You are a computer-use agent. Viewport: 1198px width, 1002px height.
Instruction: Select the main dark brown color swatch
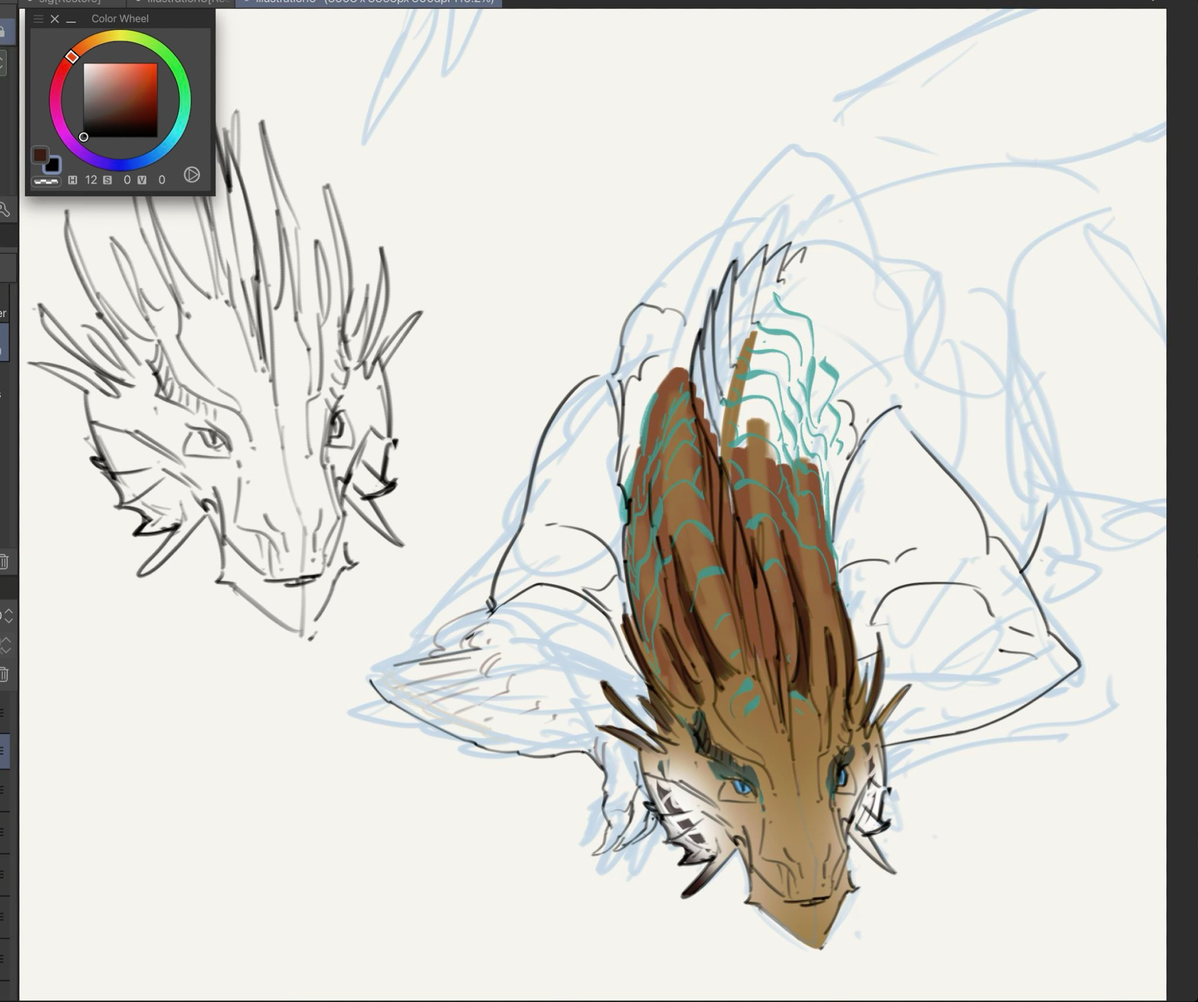pos(40,155)
